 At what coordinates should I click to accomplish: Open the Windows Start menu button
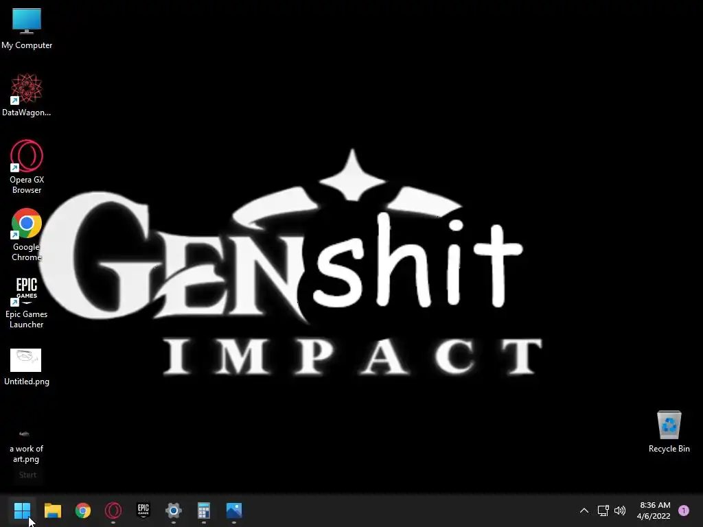[22, 511]
